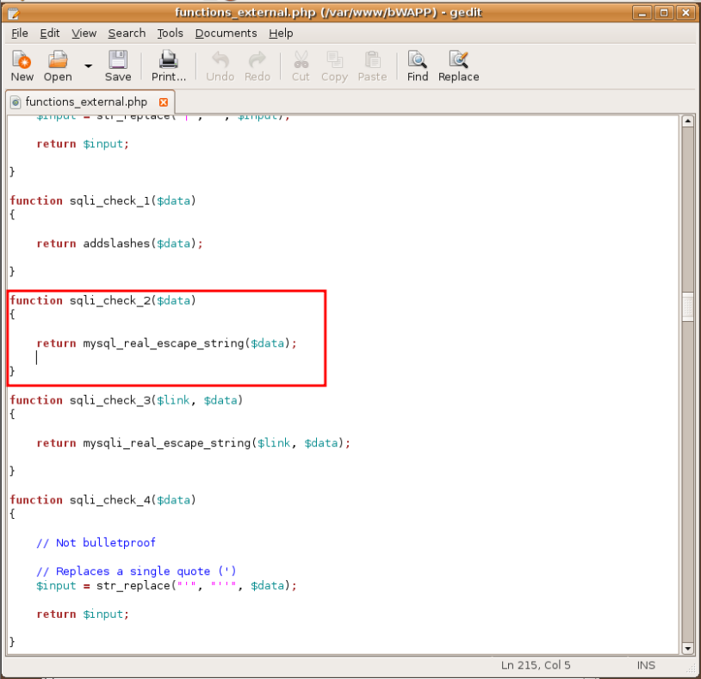Open a file using the Open toolbar icon
701x679 pixels.
[56, 65]
